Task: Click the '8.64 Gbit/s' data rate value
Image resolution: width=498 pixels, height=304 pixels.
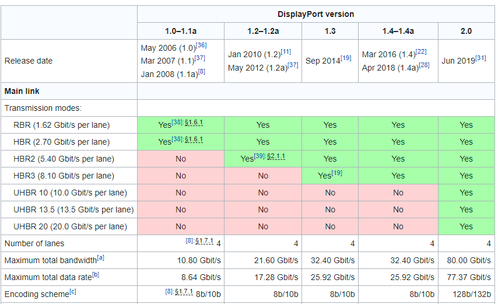Action: (201, 277)
